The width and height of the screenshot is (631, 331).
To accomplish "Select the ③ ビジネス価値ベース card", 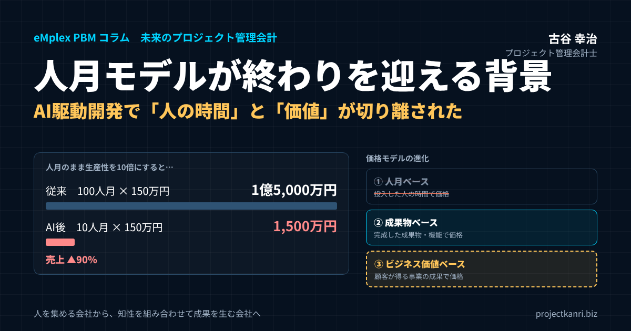I will 481,269.
